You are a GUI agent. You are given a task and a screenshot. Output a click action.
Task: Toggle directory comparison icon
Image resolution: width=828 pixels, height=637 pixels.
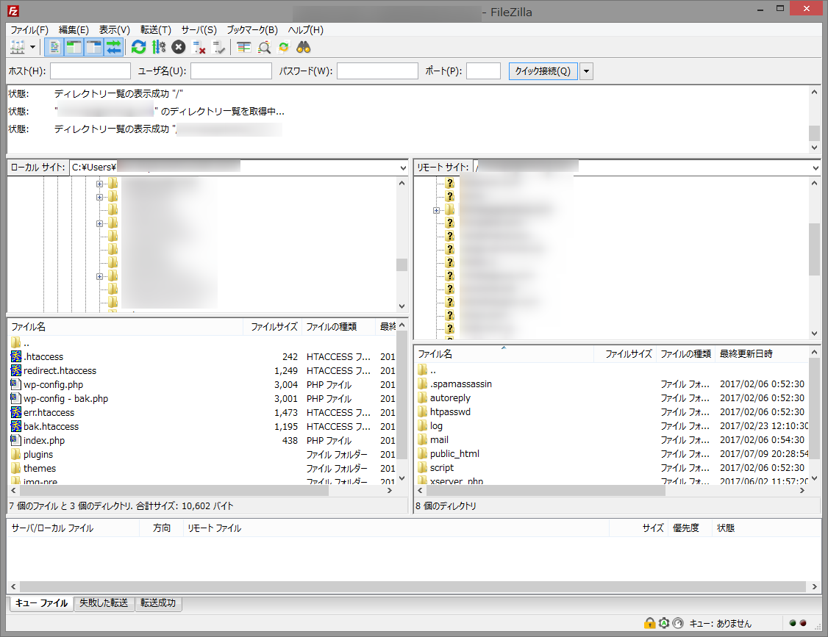pos(263,48)
